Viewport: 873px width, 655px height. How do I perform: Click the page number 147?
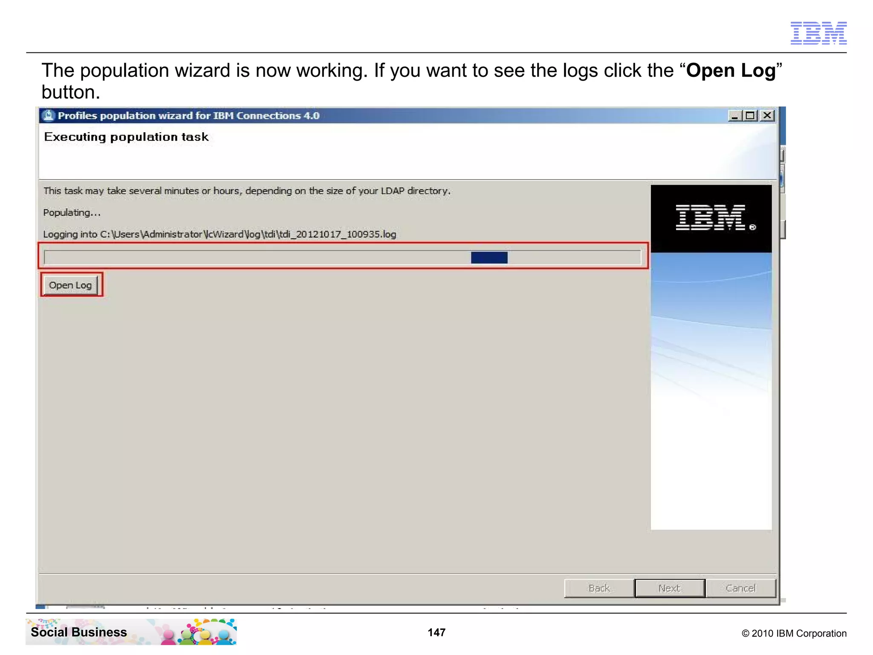point(436,632)
